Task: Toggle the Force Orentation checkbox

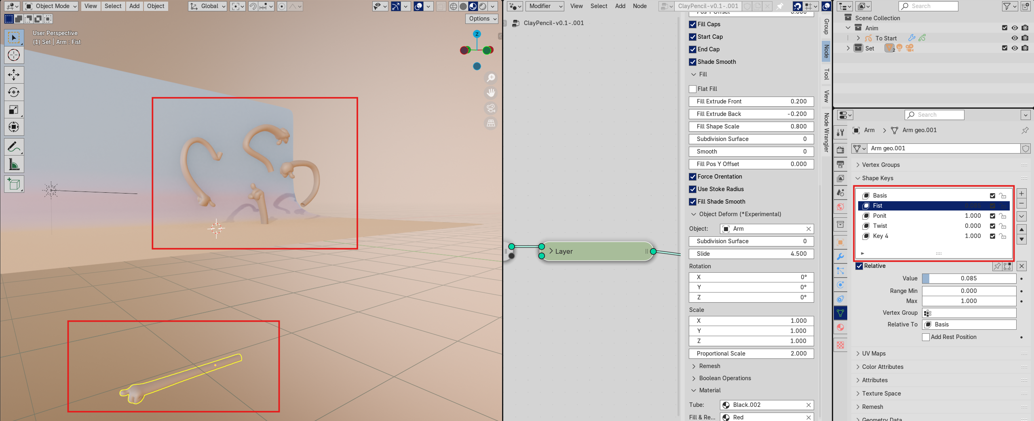Action: 692,177
